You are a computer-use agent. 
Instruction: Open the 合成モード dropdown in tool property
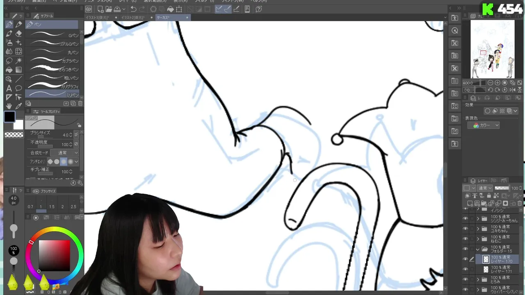[x=65, y=152]
